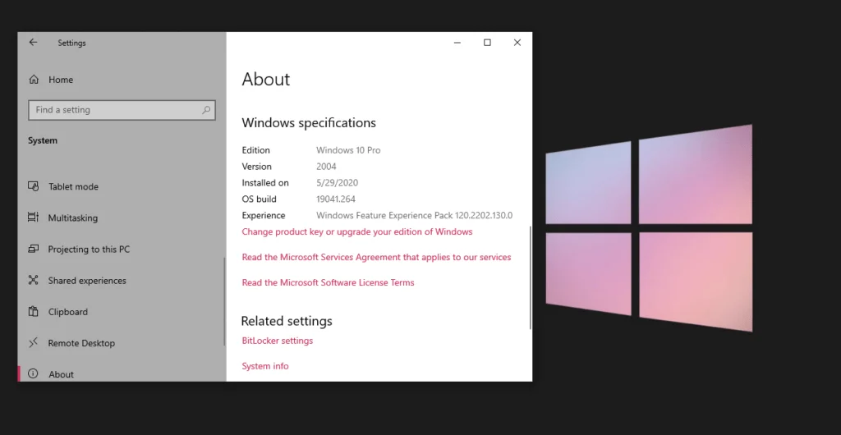Click the 'About' page title
This screenshot has height=435, width=841.
coord(265,80)
